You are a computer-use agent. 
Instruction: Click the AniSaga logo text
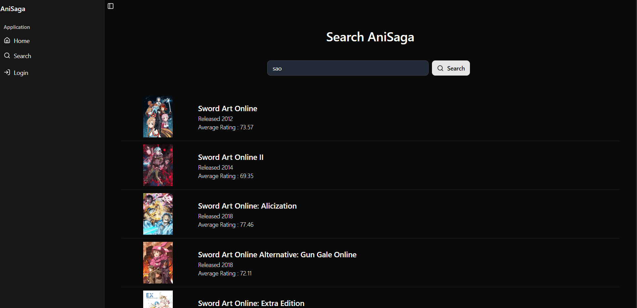pos(13,9)
